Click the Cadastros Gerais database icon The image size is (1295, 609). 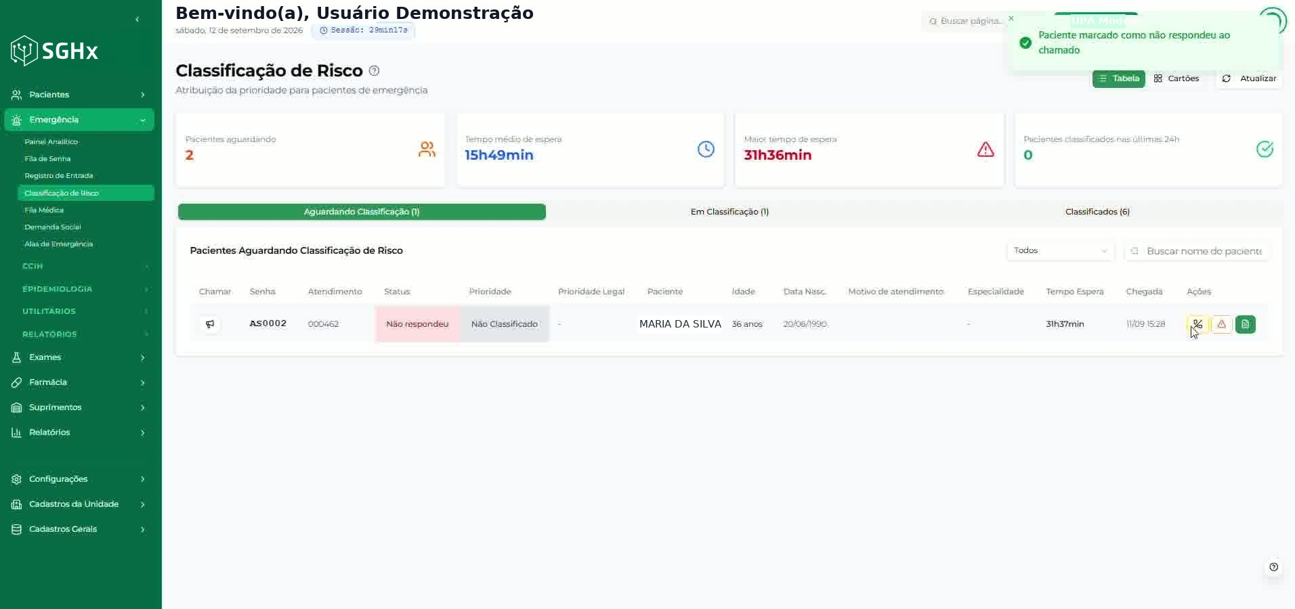point(17,529)
